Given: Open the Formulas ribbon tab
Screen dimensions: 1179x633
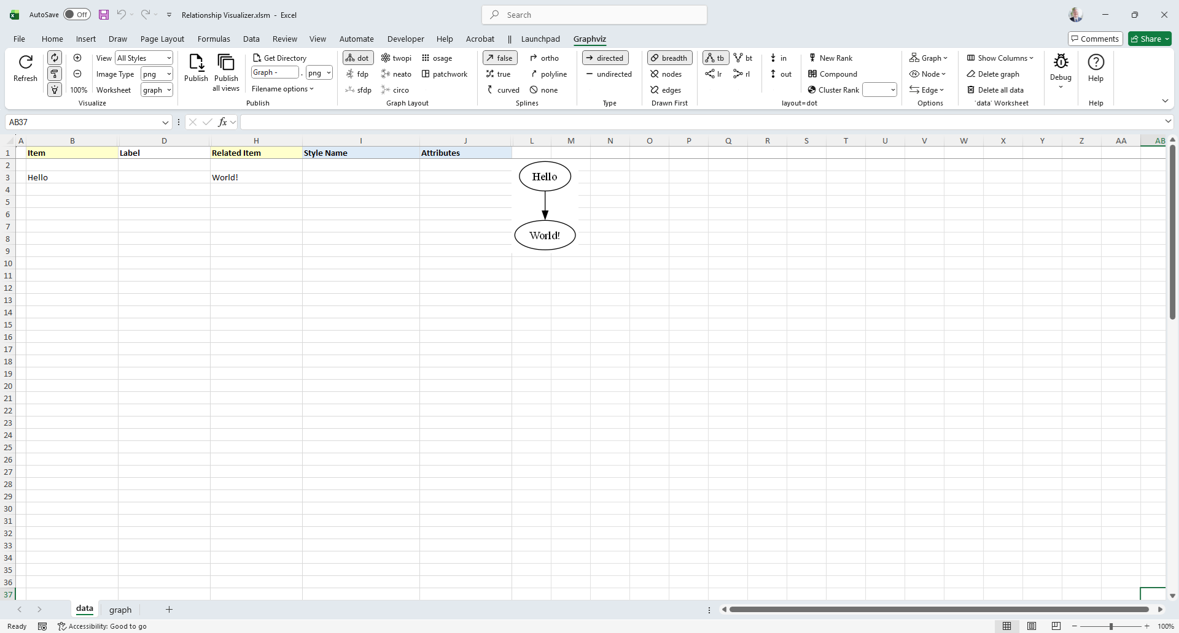Looking at the screenshot, I should tap(214, 39).
